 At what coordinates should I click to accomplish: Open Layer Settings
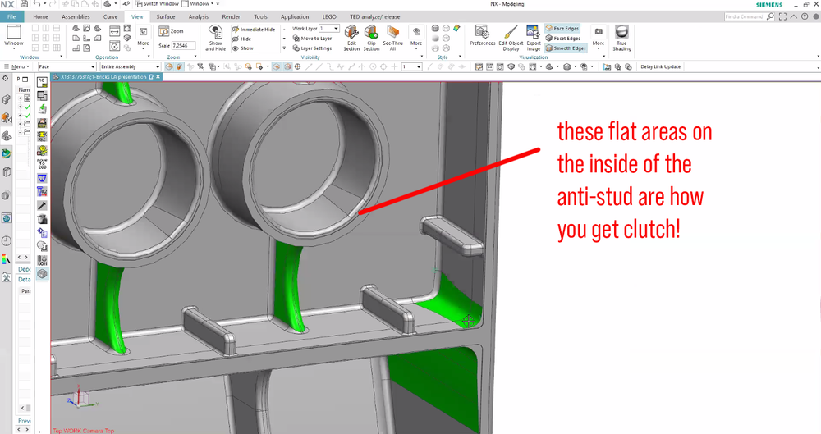click(x=313, y=48)
